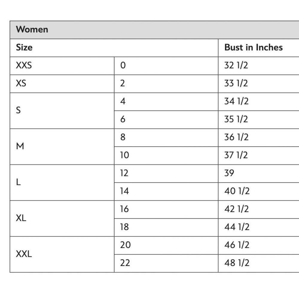
Task: Click the XL size label
Action: pos(21,218)
